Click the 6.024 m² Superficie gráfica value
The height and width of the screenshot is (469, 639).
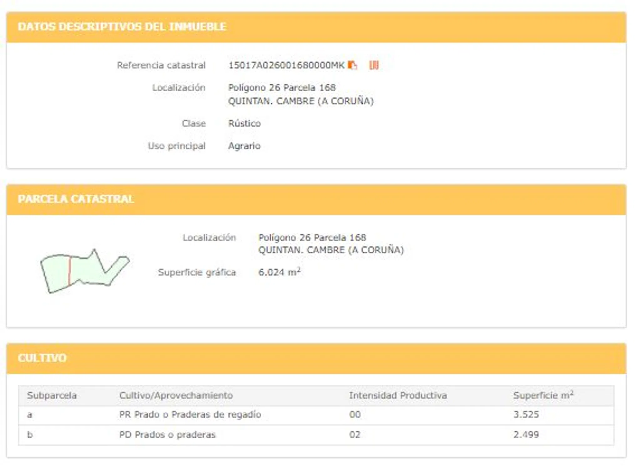[x=279, y=272]
